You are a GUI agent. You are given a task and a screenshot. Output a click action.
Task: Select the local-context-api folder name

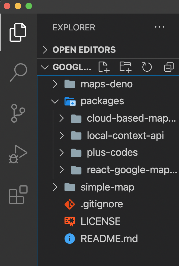pyautogui.click(x=125, y=136)
